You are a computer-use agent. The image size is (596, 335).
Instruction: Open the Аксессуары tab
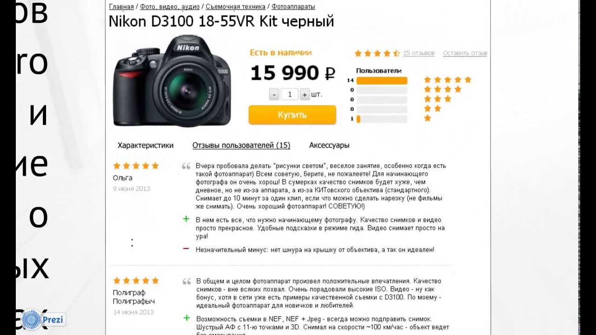[x=329, y=145]
